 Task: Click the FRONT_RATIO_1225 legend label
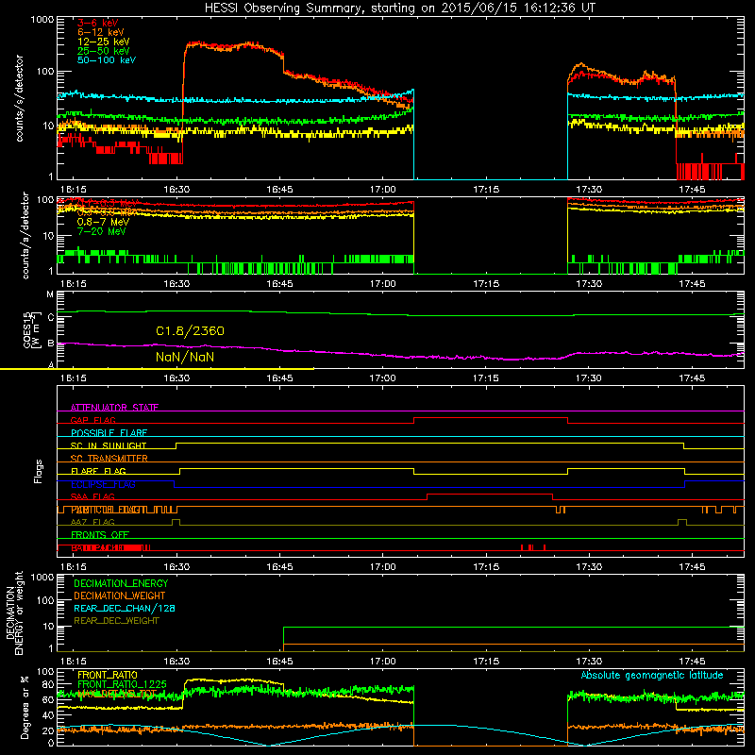coord(122,684)
